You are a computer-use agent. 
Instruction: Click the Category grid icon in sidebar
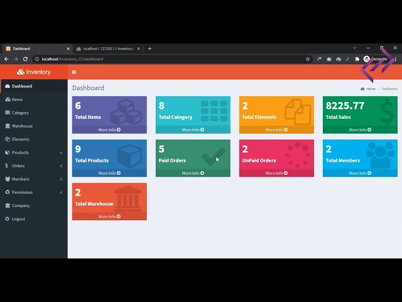8,113
